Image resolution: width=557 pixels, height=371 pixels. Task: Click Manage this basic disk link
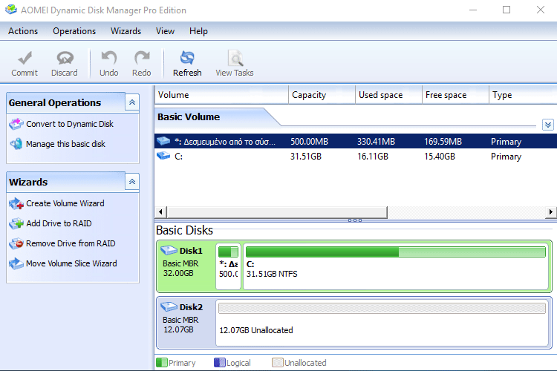pos(65,144)
